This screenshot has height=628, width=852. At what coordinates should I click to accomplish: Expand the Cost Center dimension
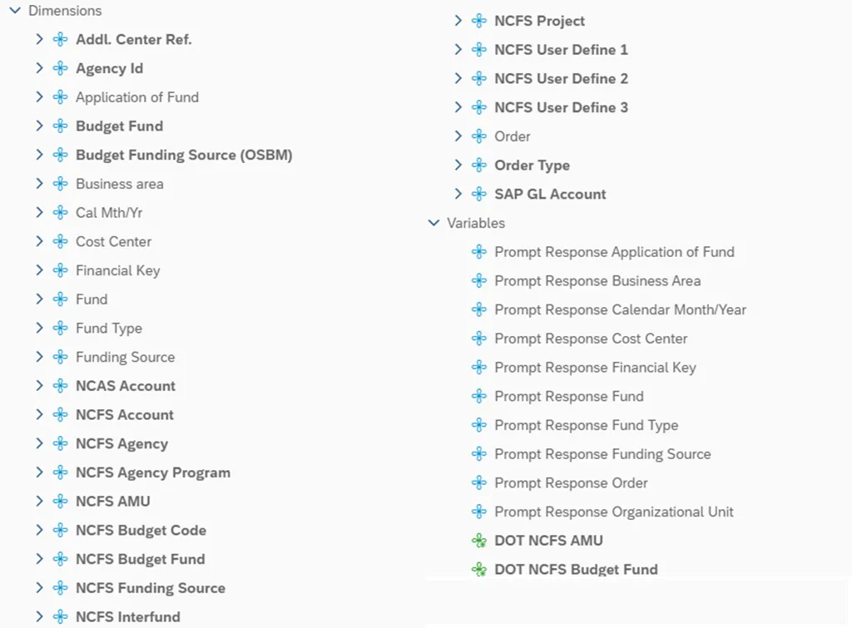point(39,241)
